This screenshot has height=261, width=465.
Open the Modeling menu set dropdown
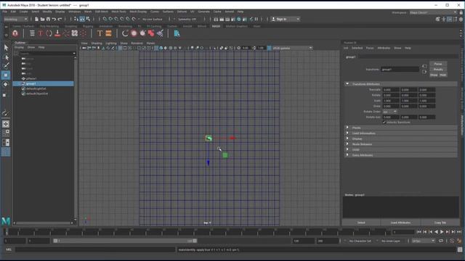[16, 20]
